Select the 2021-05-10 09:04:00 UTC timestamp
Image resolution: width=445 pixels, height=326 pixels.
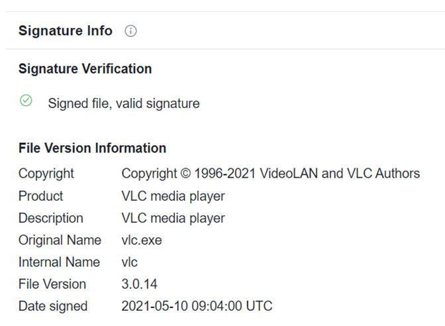pyautogui.click(x=197, y=306)
